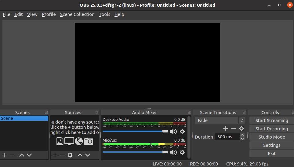Click Start Recording button
294x167 pixels.
point(272,129)
